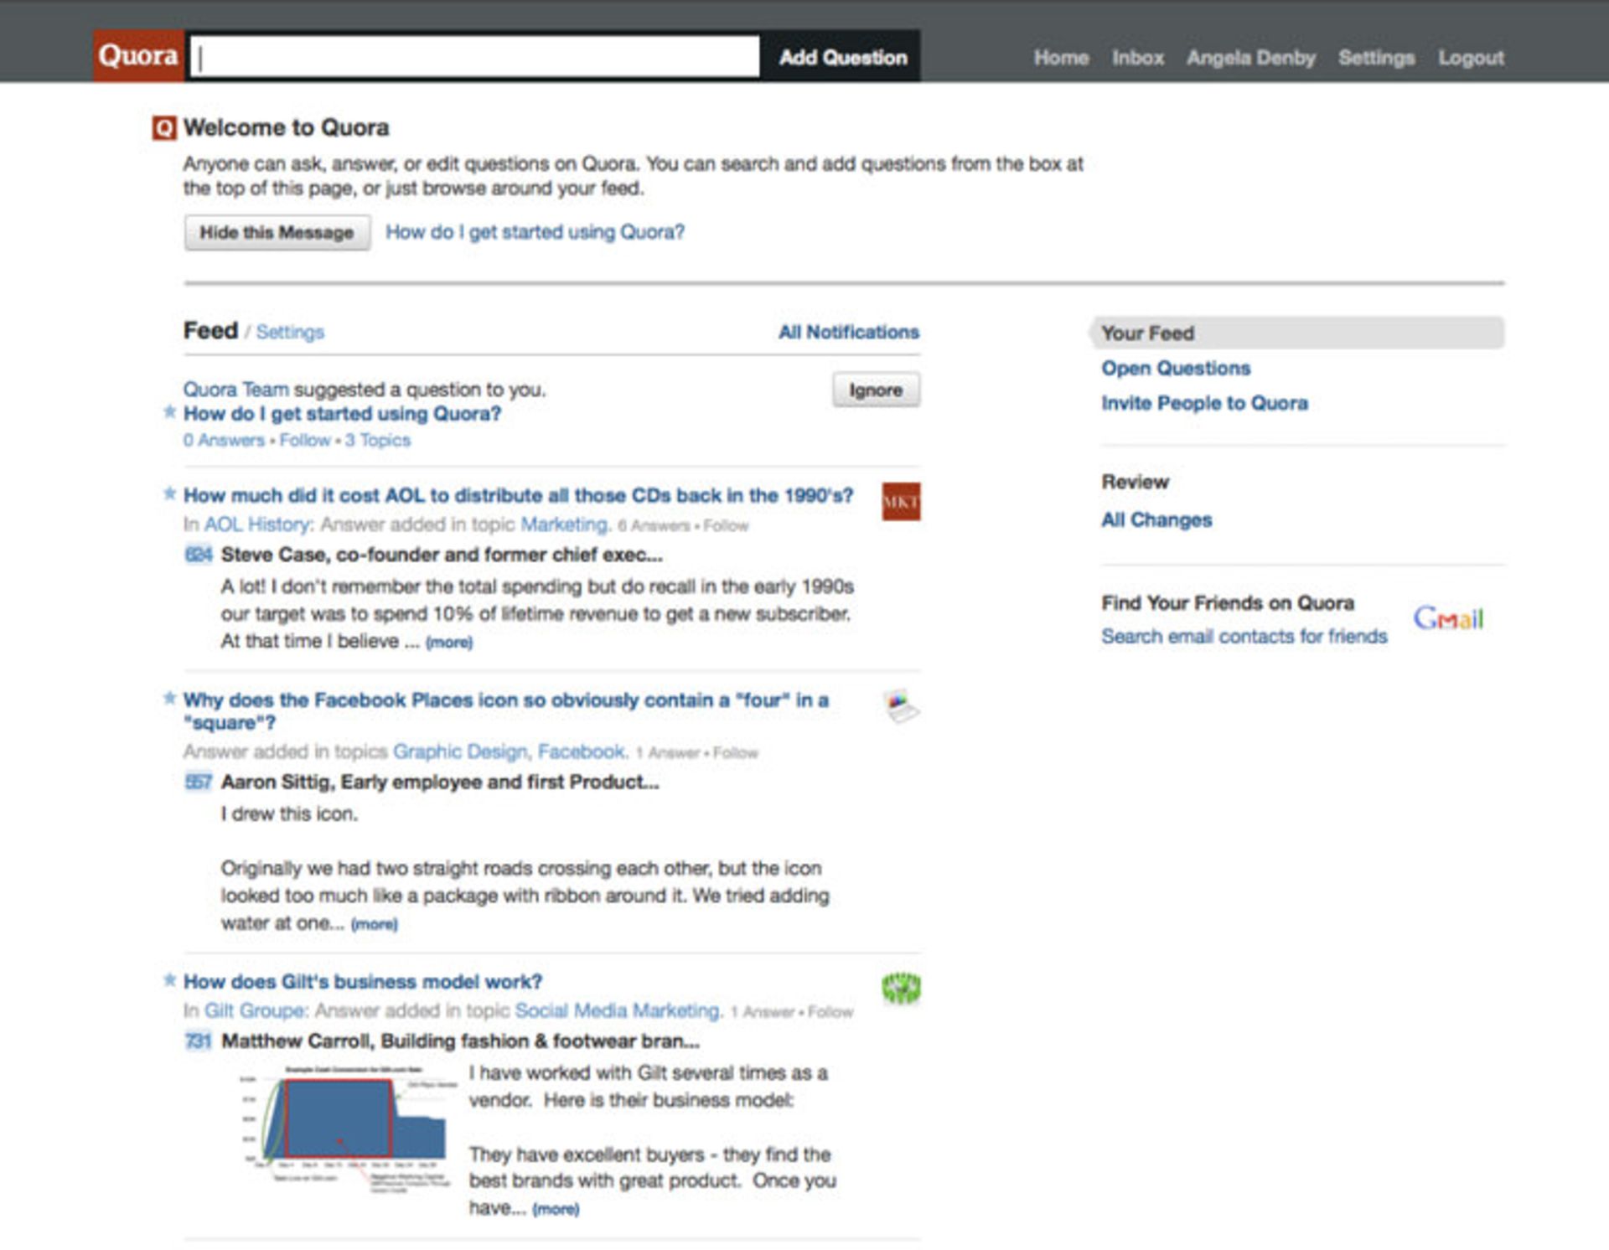Screen dimensions: 1609x1250
Task: Switch to Open Questions in the sidebar
Action: [x=1175, y=368]
